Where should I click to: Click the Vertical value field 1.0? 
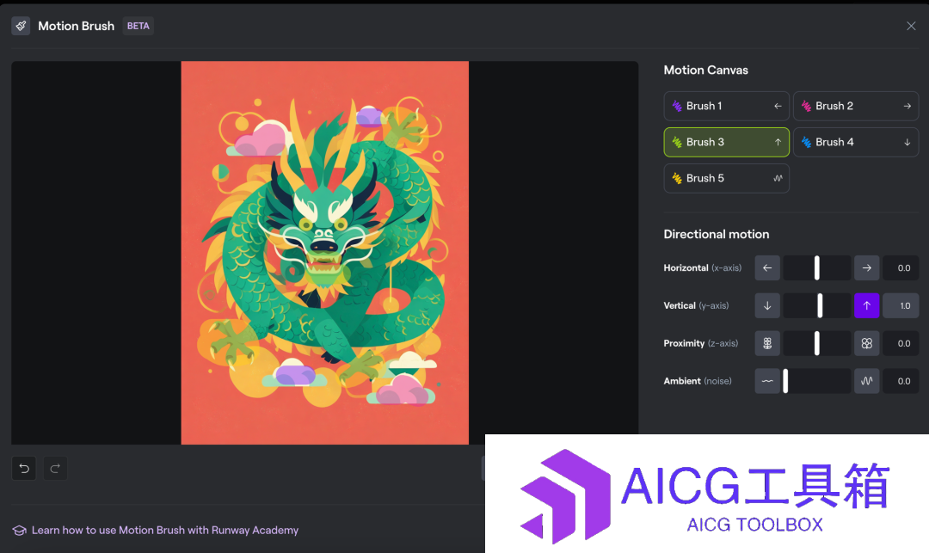(901, 305)
